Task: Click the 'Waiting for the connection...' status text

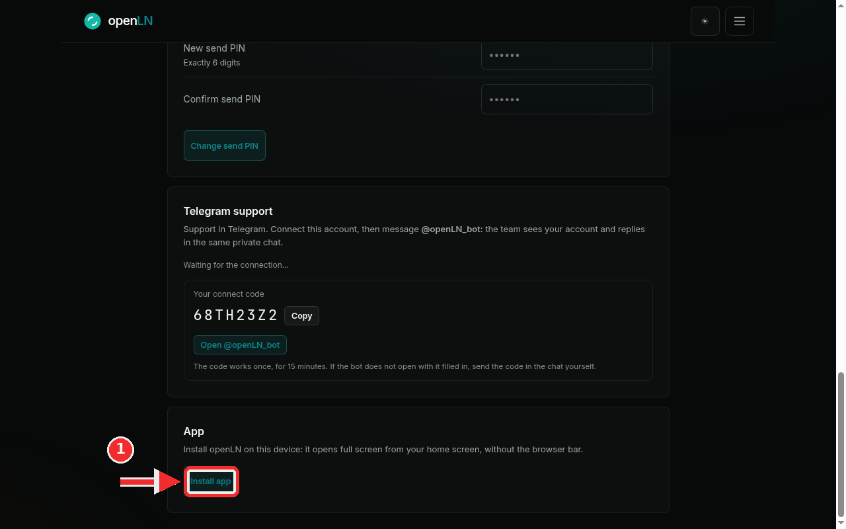Action: (x=236, y=265)
